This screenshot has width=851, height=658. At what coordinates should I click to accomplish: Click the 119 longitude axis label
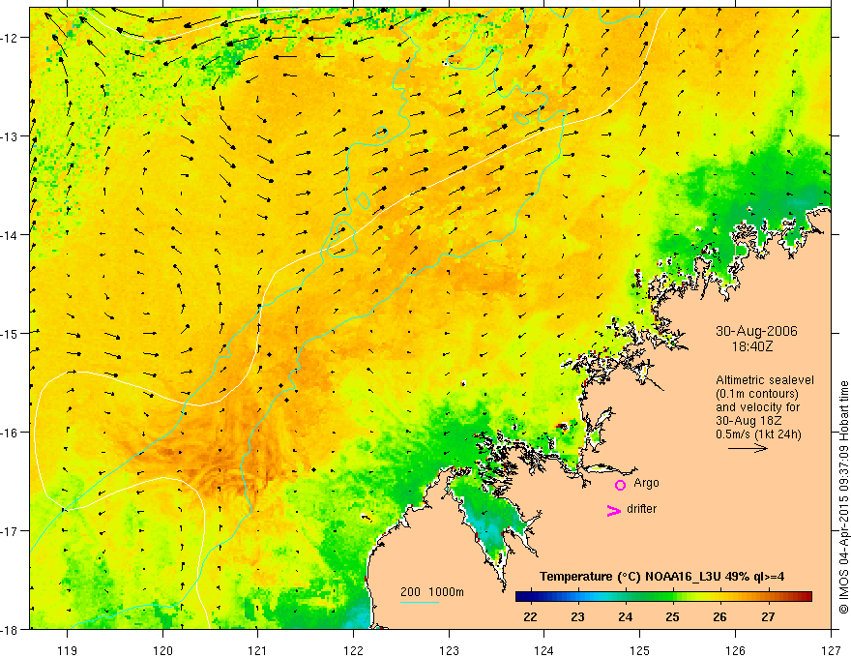pos(68,650)
